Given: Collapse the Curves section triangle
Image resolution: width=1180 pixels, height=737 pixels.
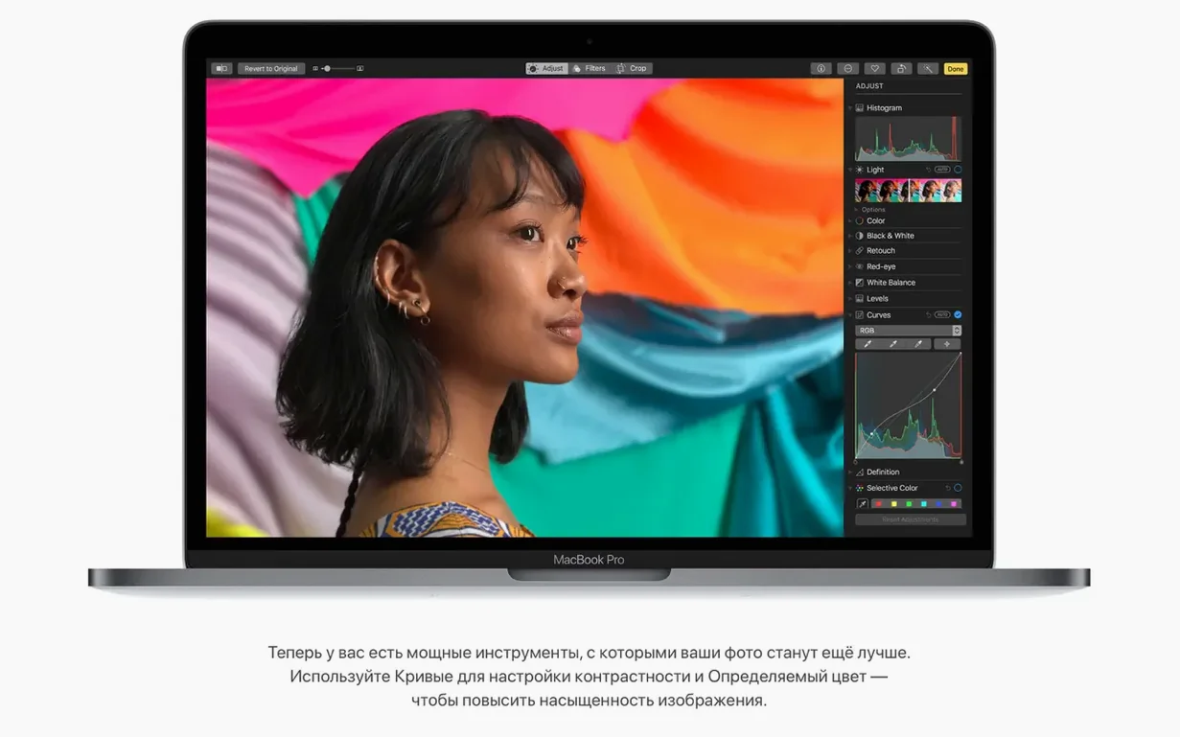Looking at the screenshot, I should 850,314.
